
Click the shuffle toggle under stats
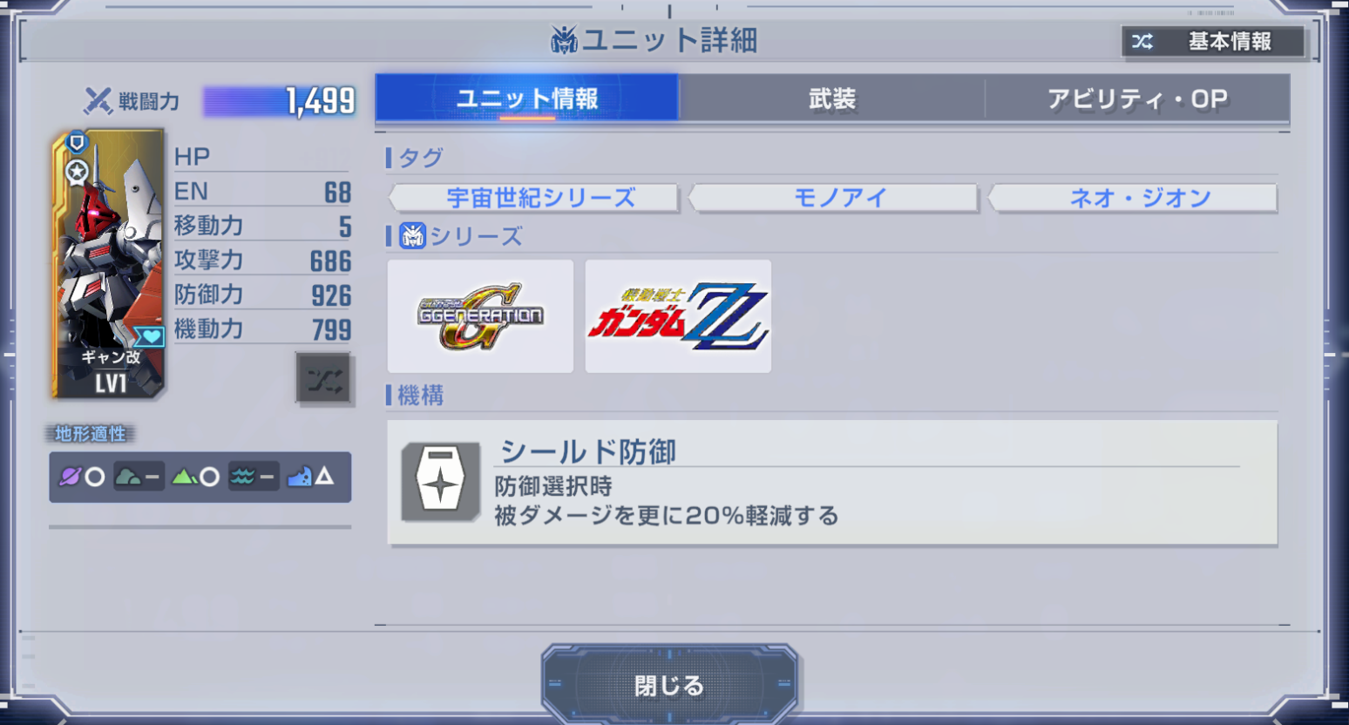pyautogui.click(x=324, y=380)
